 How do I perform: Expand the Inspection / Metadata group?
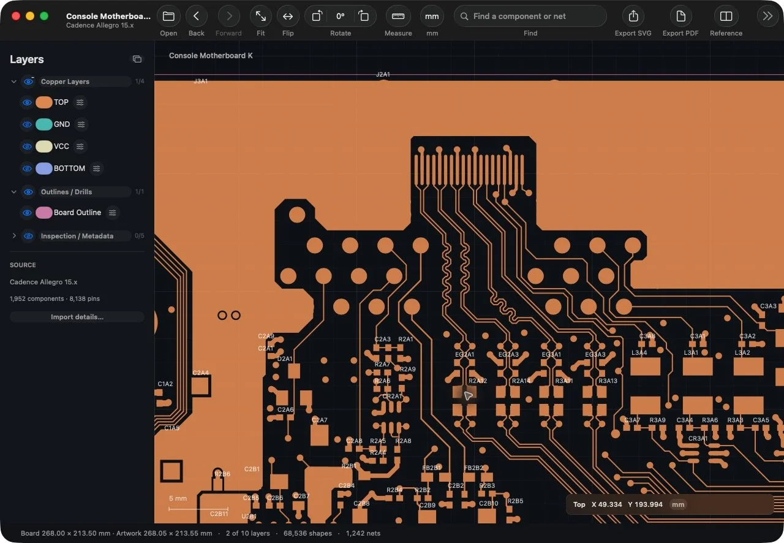click(14, 236)
